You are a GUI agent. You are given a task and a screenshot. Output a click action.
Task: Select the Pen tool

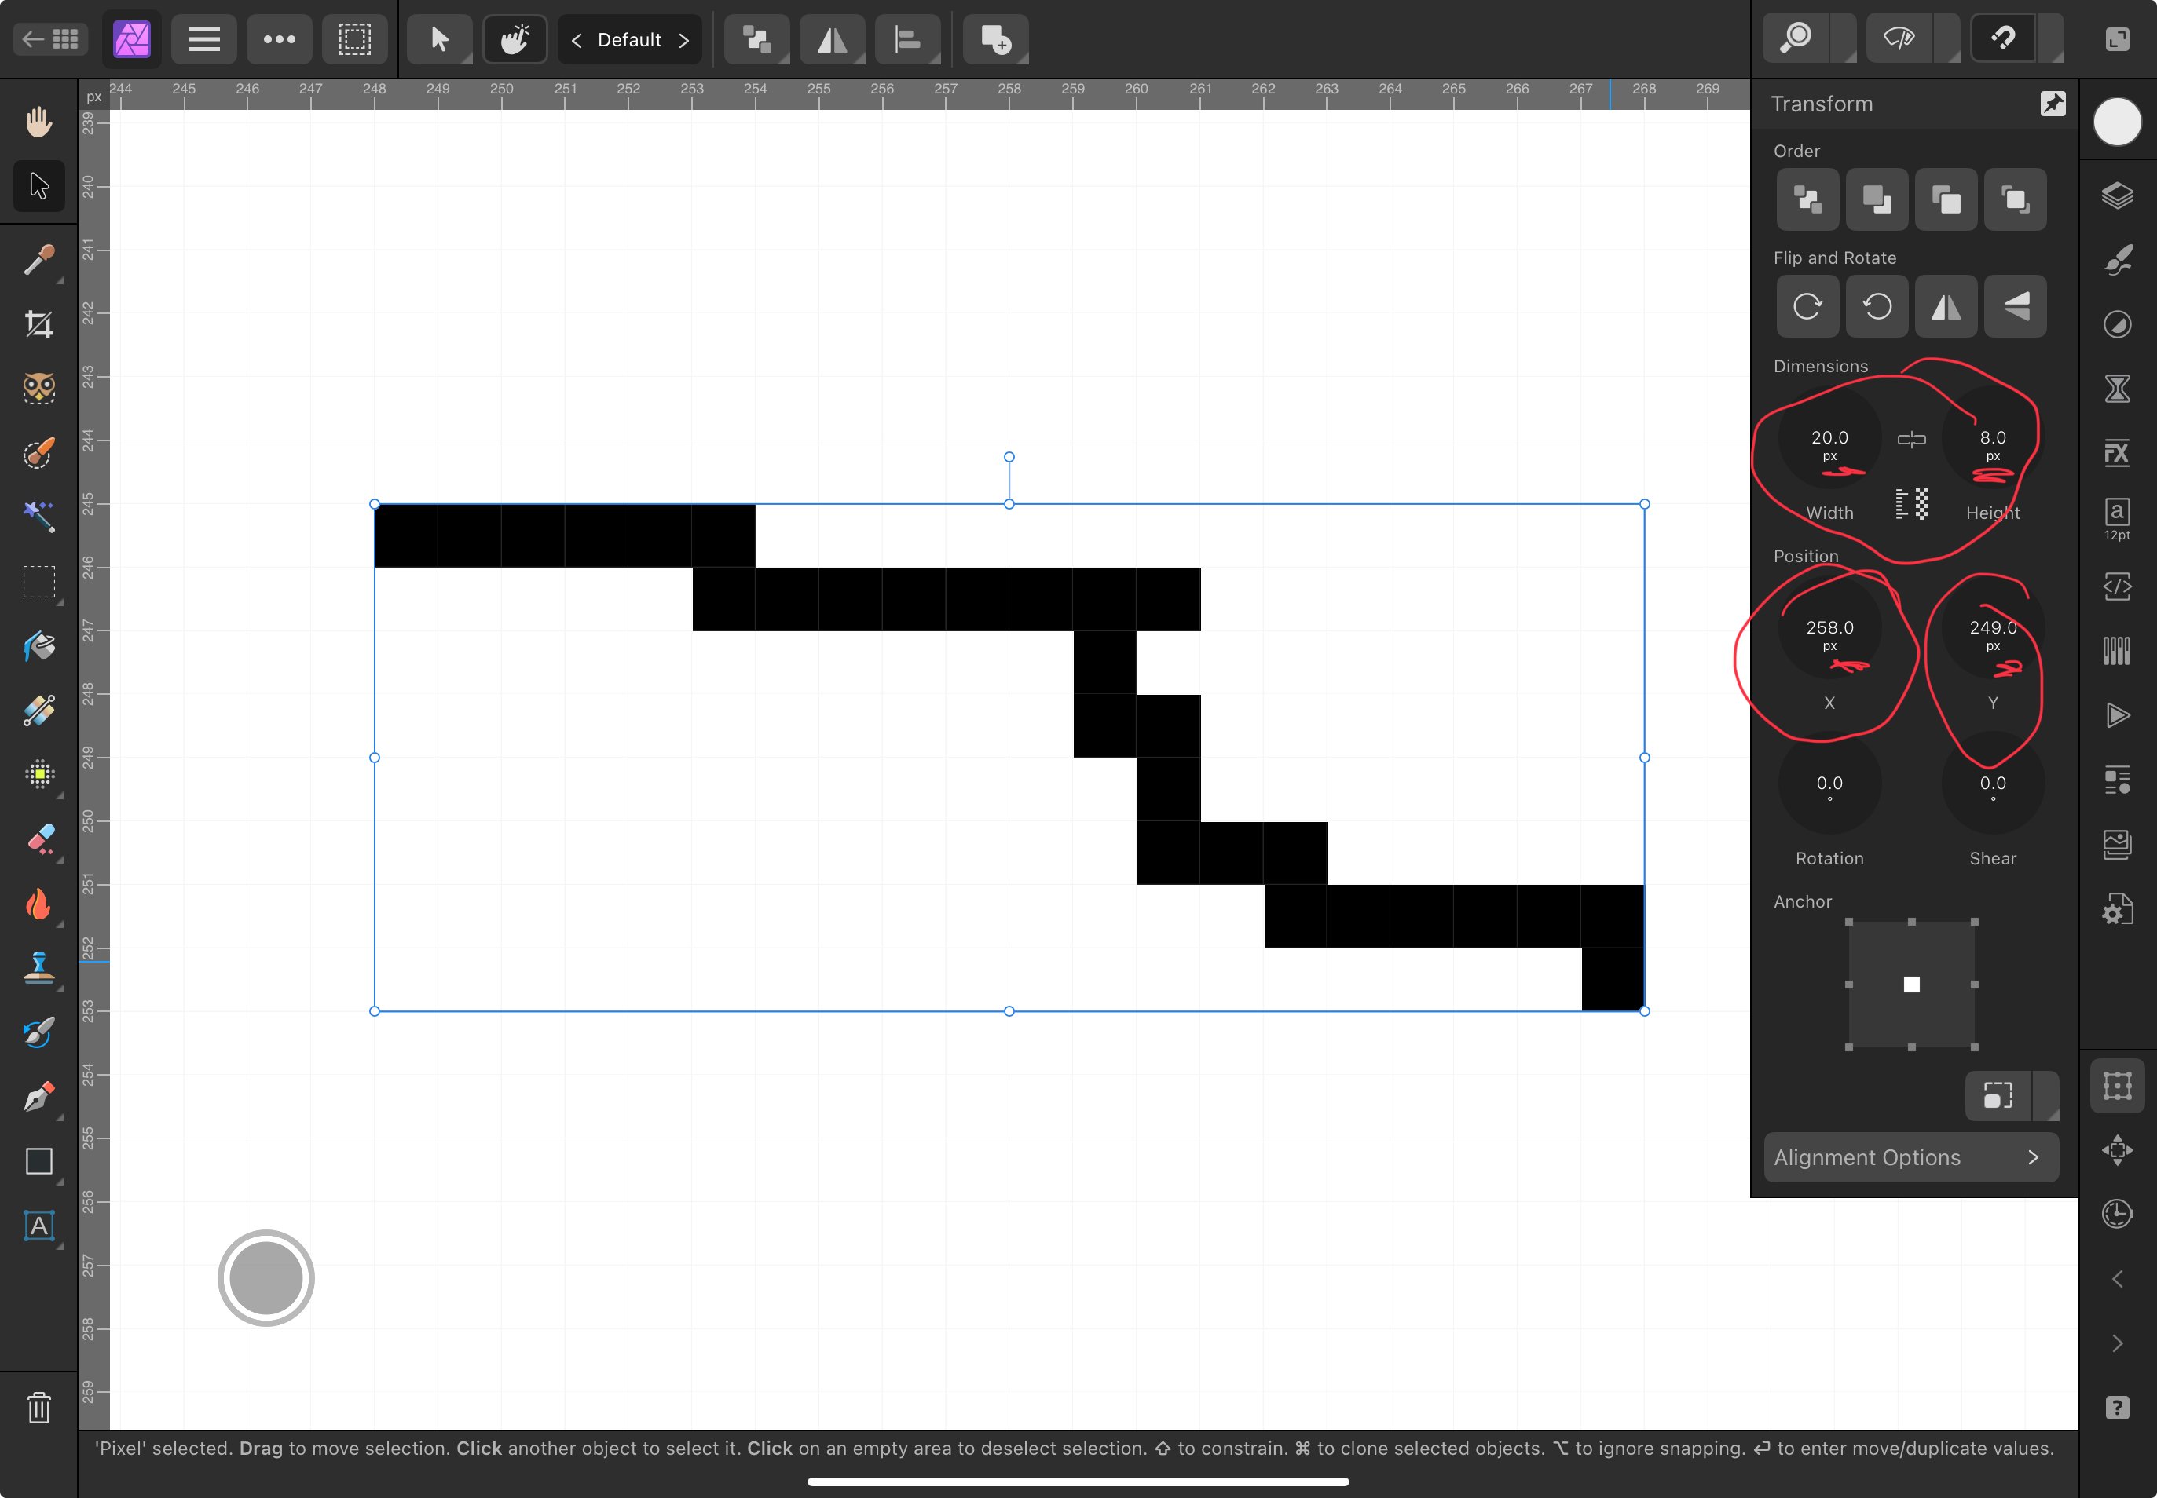pyautogui.click(x=38, y=1098)
